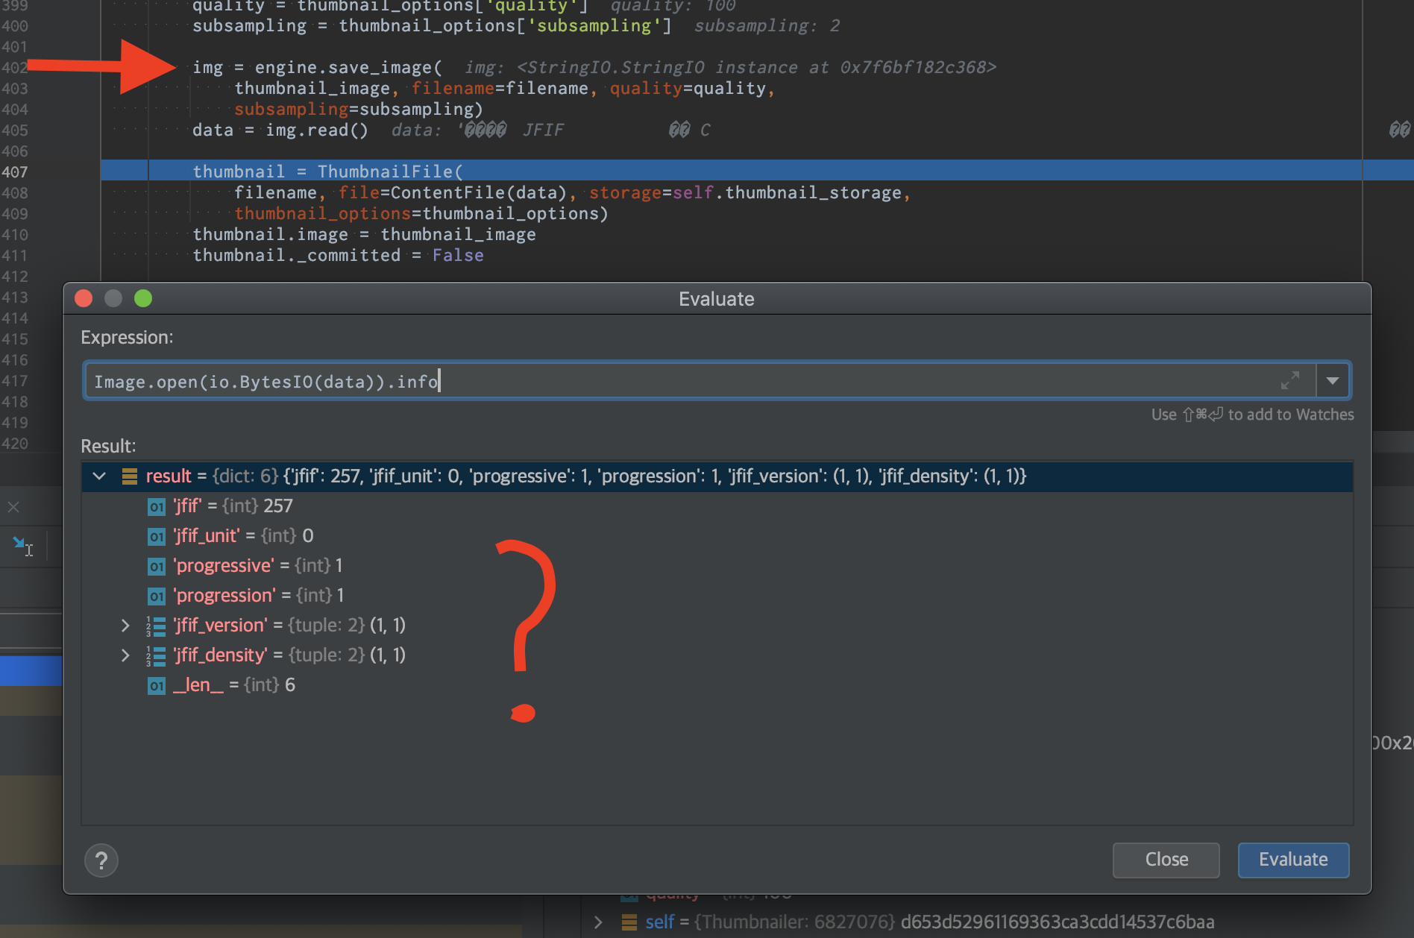
Task: Collapse the result dict node
Action: click(99, 476)
